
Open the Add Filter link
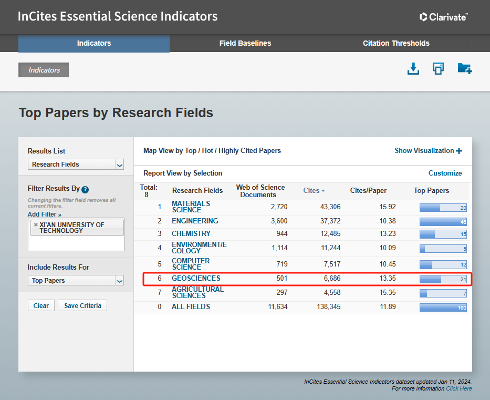pos(45,214)
